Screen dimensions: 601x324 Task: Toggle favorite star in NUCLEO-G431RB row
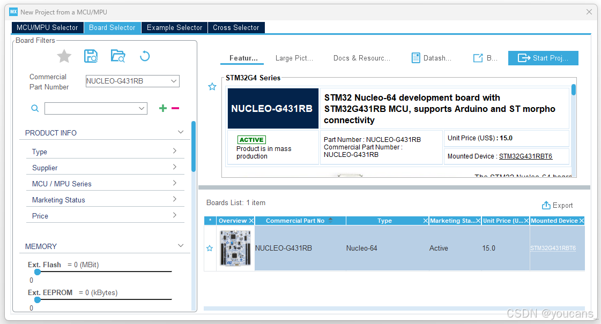click(x=210, y=248)
